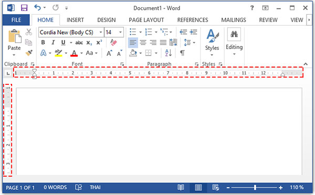Image resolution: width=315 pixels, height=195 pixels.
Task: Apply strikethrough formatting
Action: (79, 42)
